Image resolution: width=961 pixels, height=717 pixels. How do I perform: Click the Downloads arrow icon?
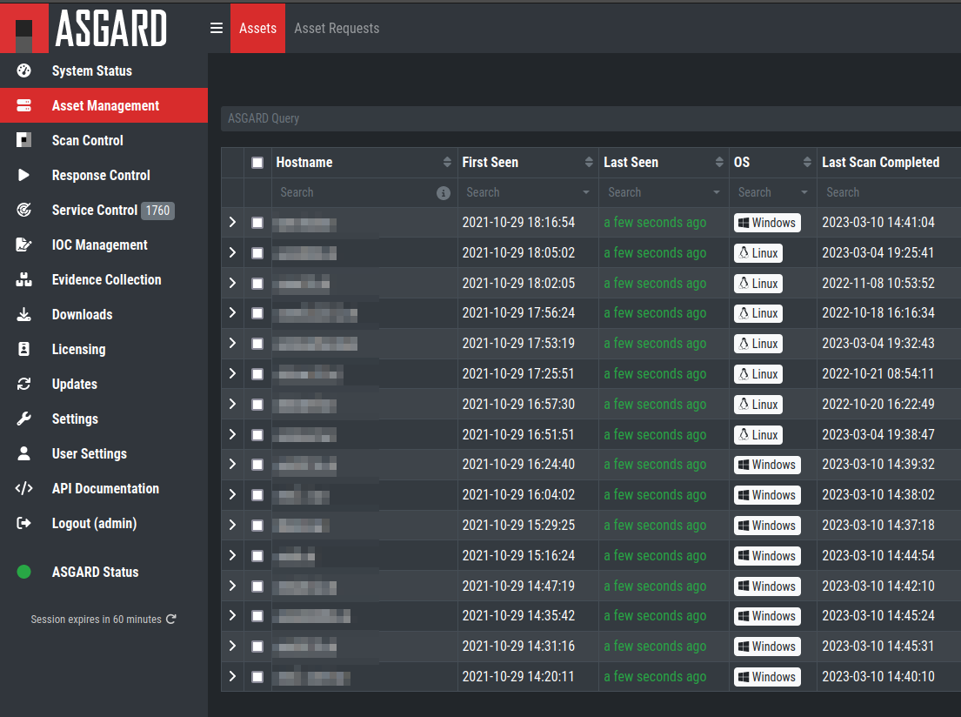point(23,314)
